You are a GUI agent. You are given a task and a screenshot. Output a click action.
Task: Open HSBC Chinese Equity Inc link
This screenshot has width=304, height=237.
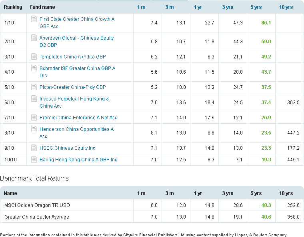[67, 148]
